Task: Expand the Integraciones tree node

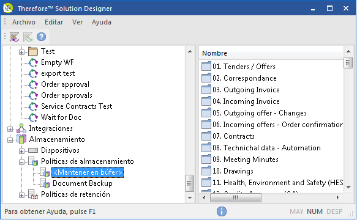Action: pos(10,129)
